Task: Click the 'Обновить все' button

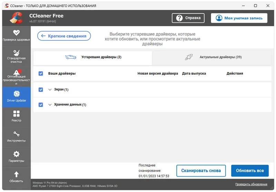Action: pyautogui.click(x=250, y=171)
